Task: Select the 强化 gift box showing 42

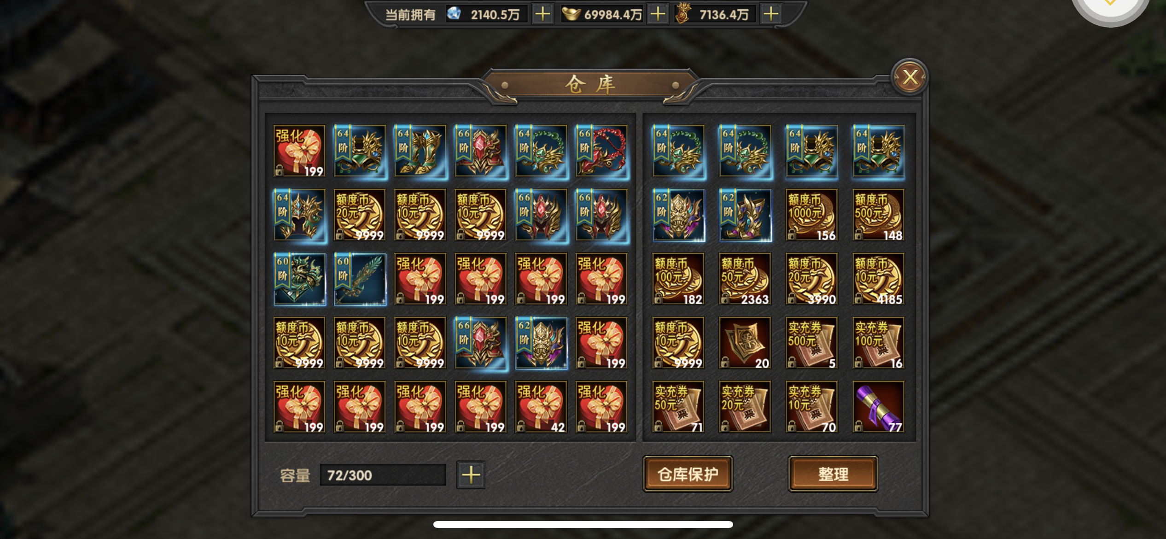Action: [541, 406]
